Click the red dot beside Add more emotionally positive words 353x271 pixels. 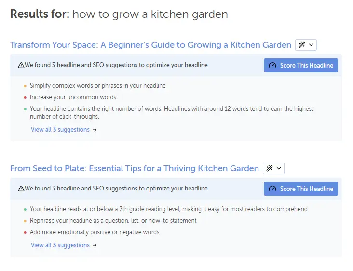pyautogui.click(x=25, y=232)
